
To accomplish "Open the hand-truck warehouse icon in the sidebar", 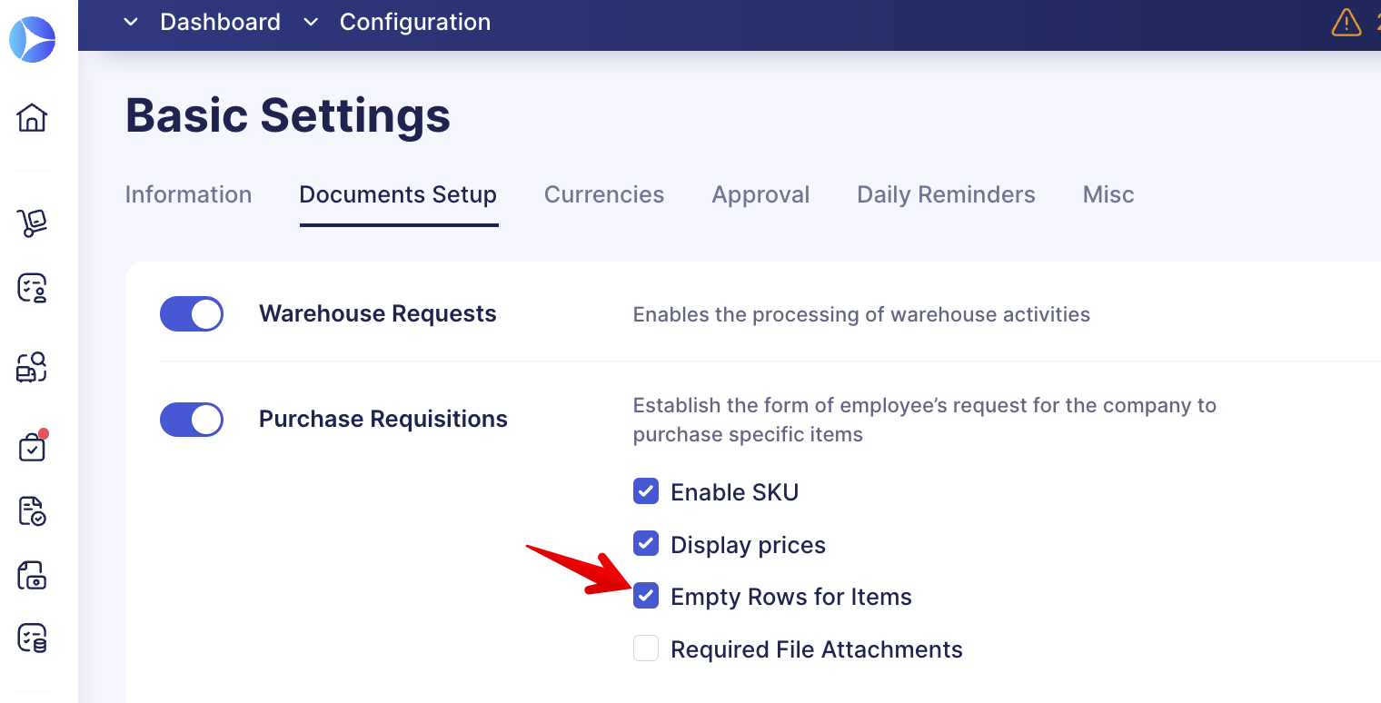I will coord(32,223).
